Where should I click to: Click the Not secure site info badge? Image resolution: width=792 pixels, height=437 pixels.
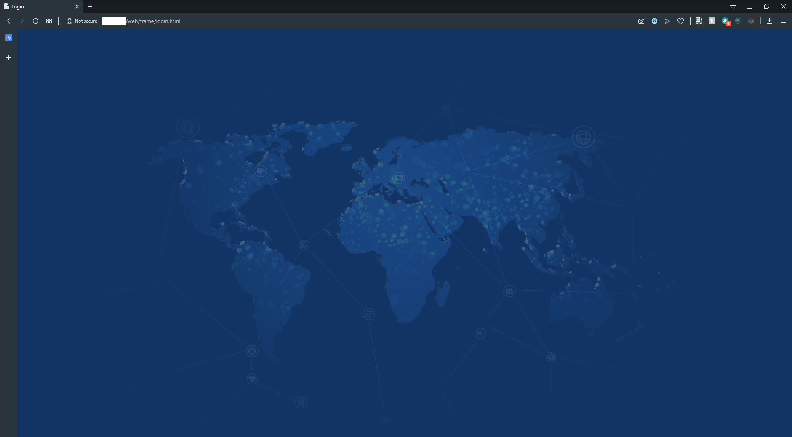pyautogui.click(x=82, y=21)
